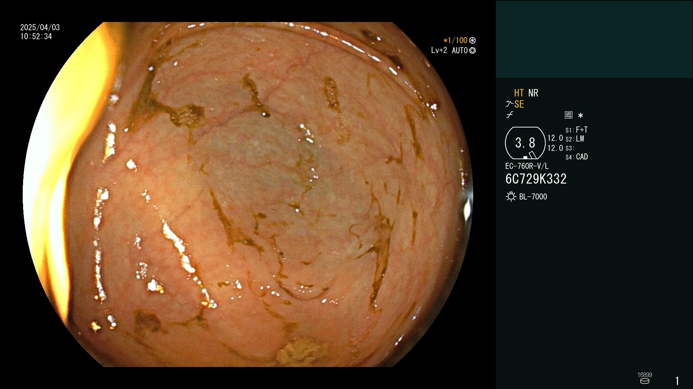Click the S4: CAD switch assignment

(577, 157)
